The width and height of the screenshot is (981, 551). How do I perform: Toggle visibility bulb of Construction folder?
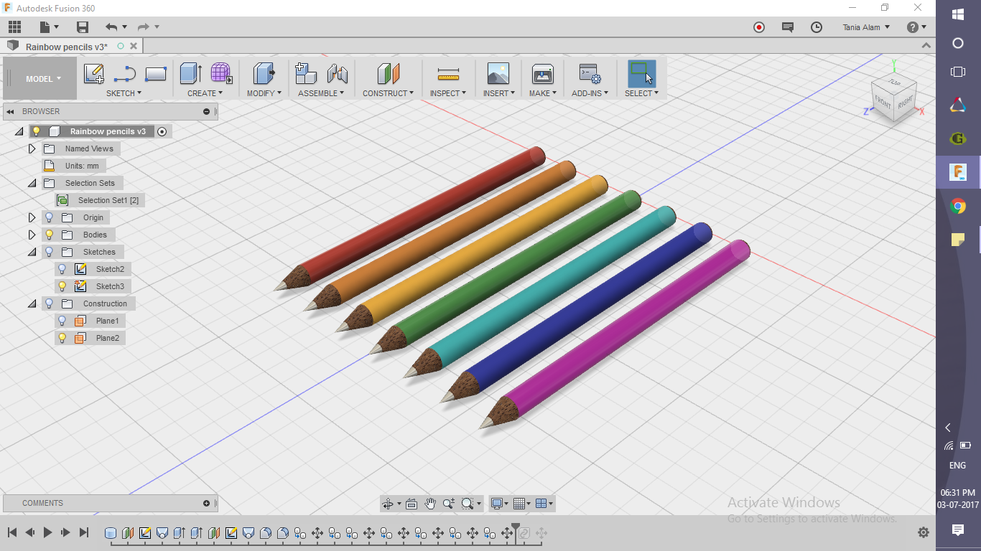coord(49,303)
